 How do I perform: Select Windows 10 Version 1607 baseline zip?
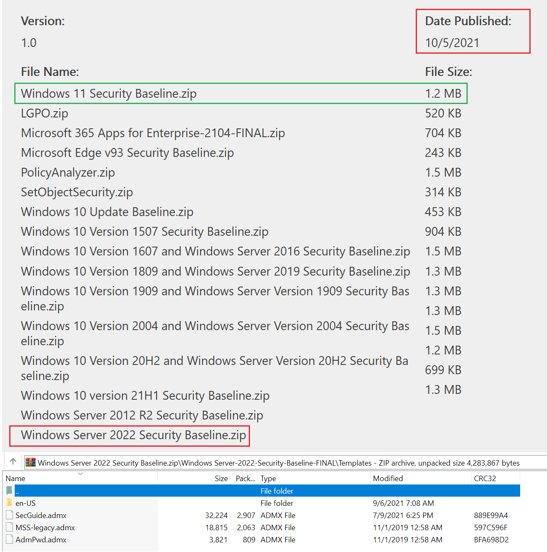click(x=216, y=251)
